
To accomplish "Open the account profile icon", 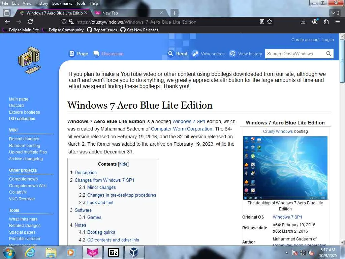I will (315, 22).
